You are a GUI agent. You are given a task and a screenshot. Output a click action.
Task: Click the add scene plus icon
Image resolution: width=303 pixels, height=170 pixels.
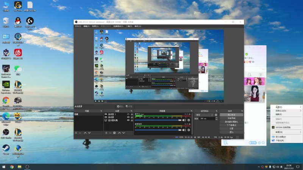pos(76,133)
